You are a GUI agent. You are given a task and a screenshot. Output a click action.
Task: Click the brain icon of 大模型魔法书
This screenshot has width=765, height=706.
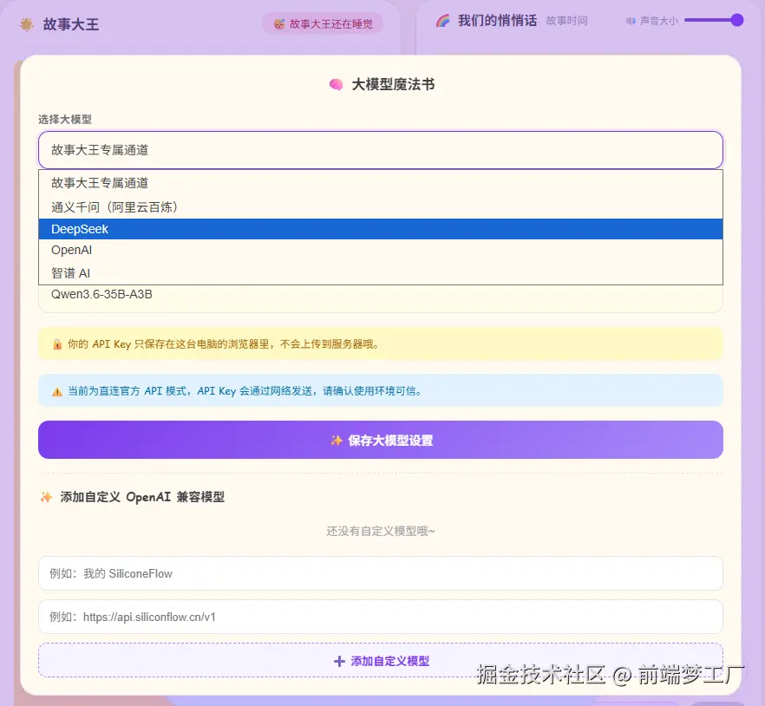337,84
